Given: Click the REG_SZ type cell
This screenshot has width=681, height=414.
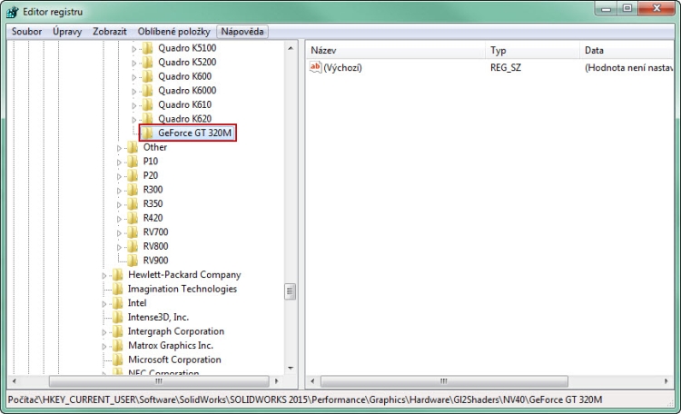Looking at the screenshot, I should click(x=506, y=68).
